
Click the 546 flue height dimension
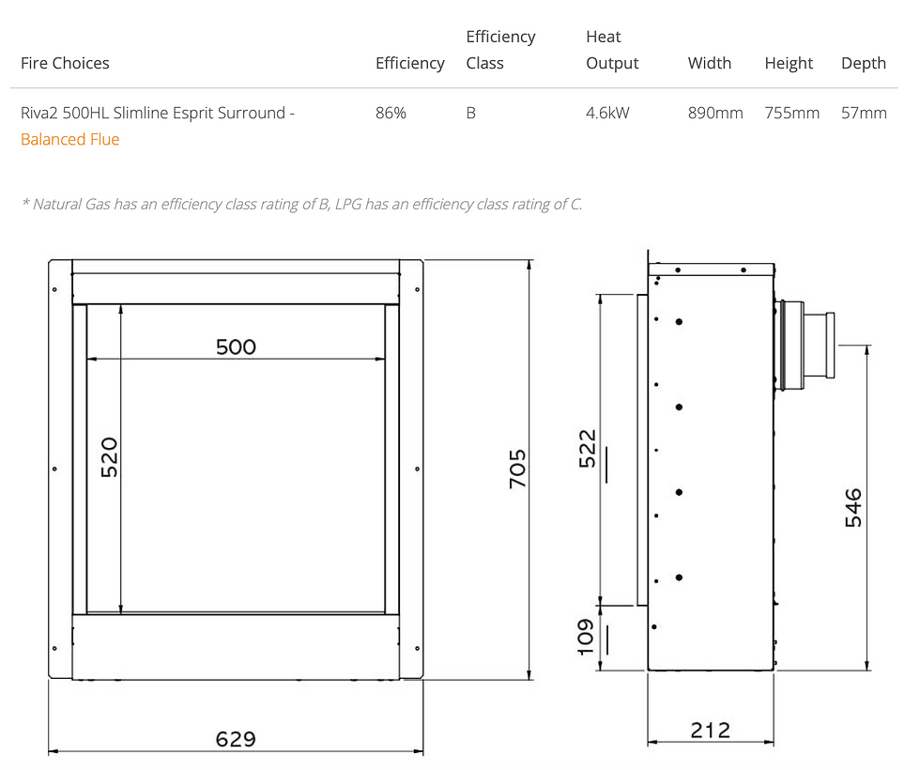[853, 508]
